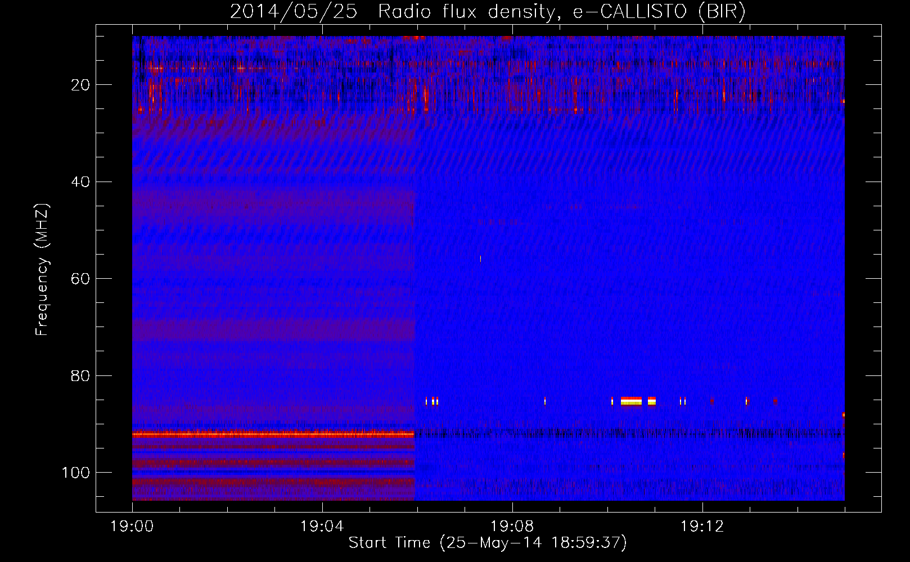Click the 'Frequency (MHZ)' axis label
This screenshot has height=562, width=910.
pos(42,270)
